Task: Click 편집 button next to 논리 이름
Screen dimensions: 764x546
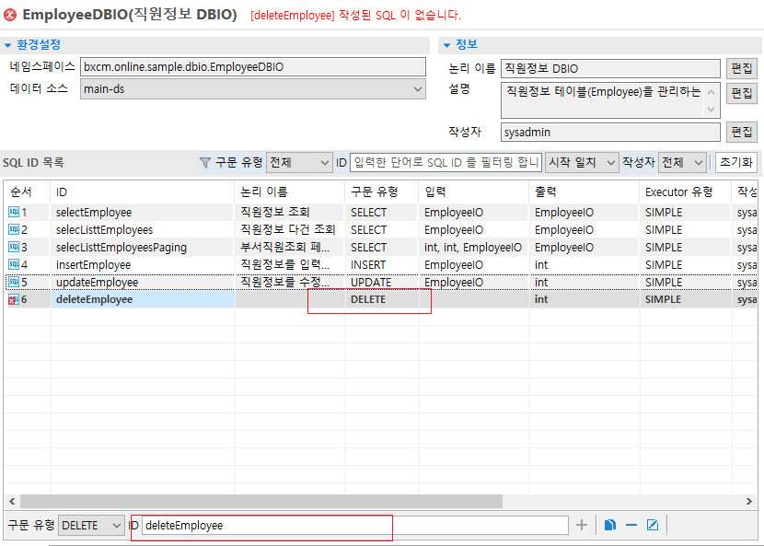Action: click(741, 68)
